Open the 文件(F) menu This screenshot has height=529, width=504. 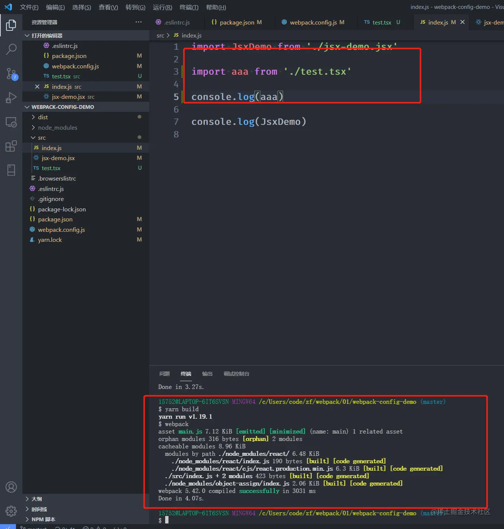29,7
